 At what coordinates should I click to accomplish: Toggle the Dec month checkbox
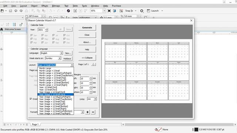coord(64,42)
